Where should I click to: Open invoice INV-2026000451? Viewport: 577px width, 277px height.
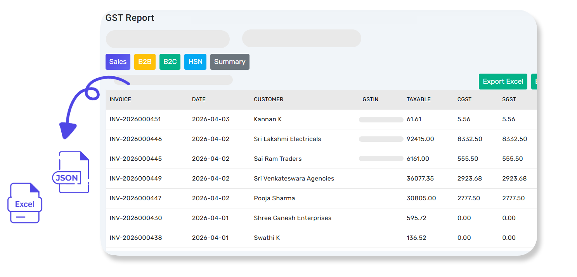coord(135,119)
